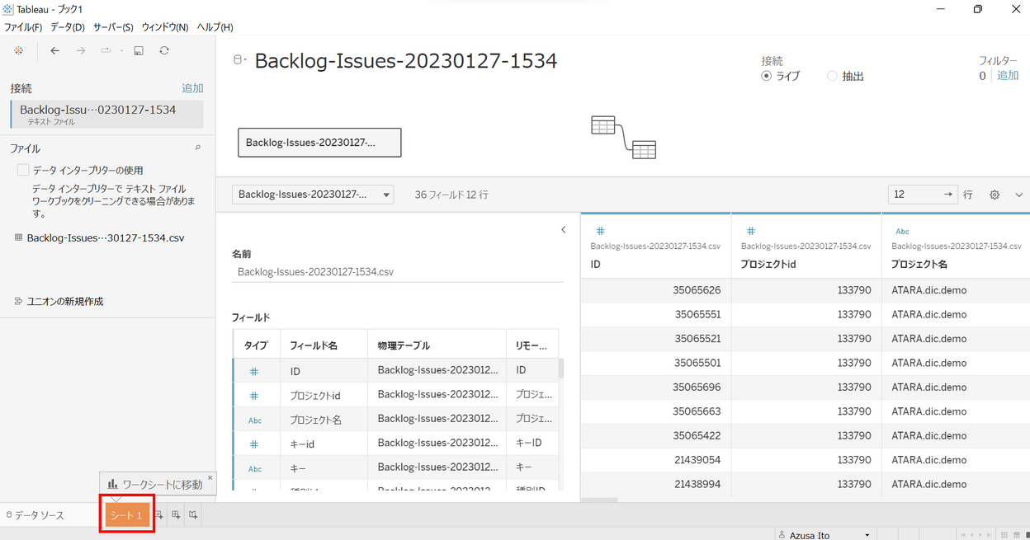Select the 抽出 connection radio button
The image size is (1030, 540).
pyautogui.click(x=832, y=76)
